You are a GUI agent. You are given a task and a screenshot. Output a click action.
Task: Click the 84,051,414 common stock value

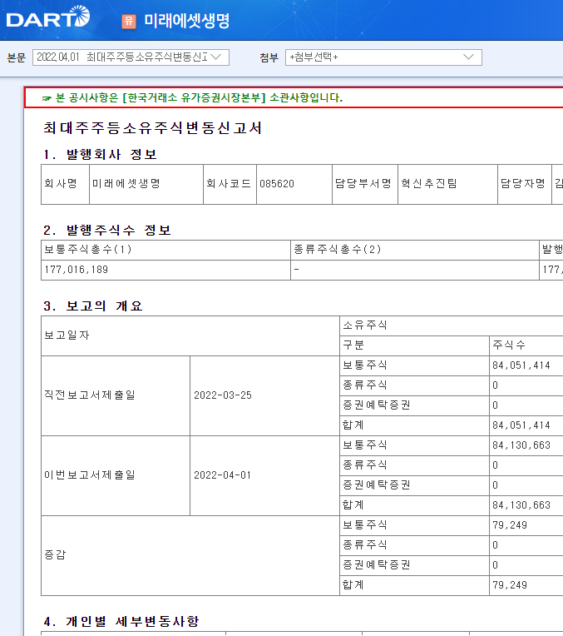(x=521, y=365)
